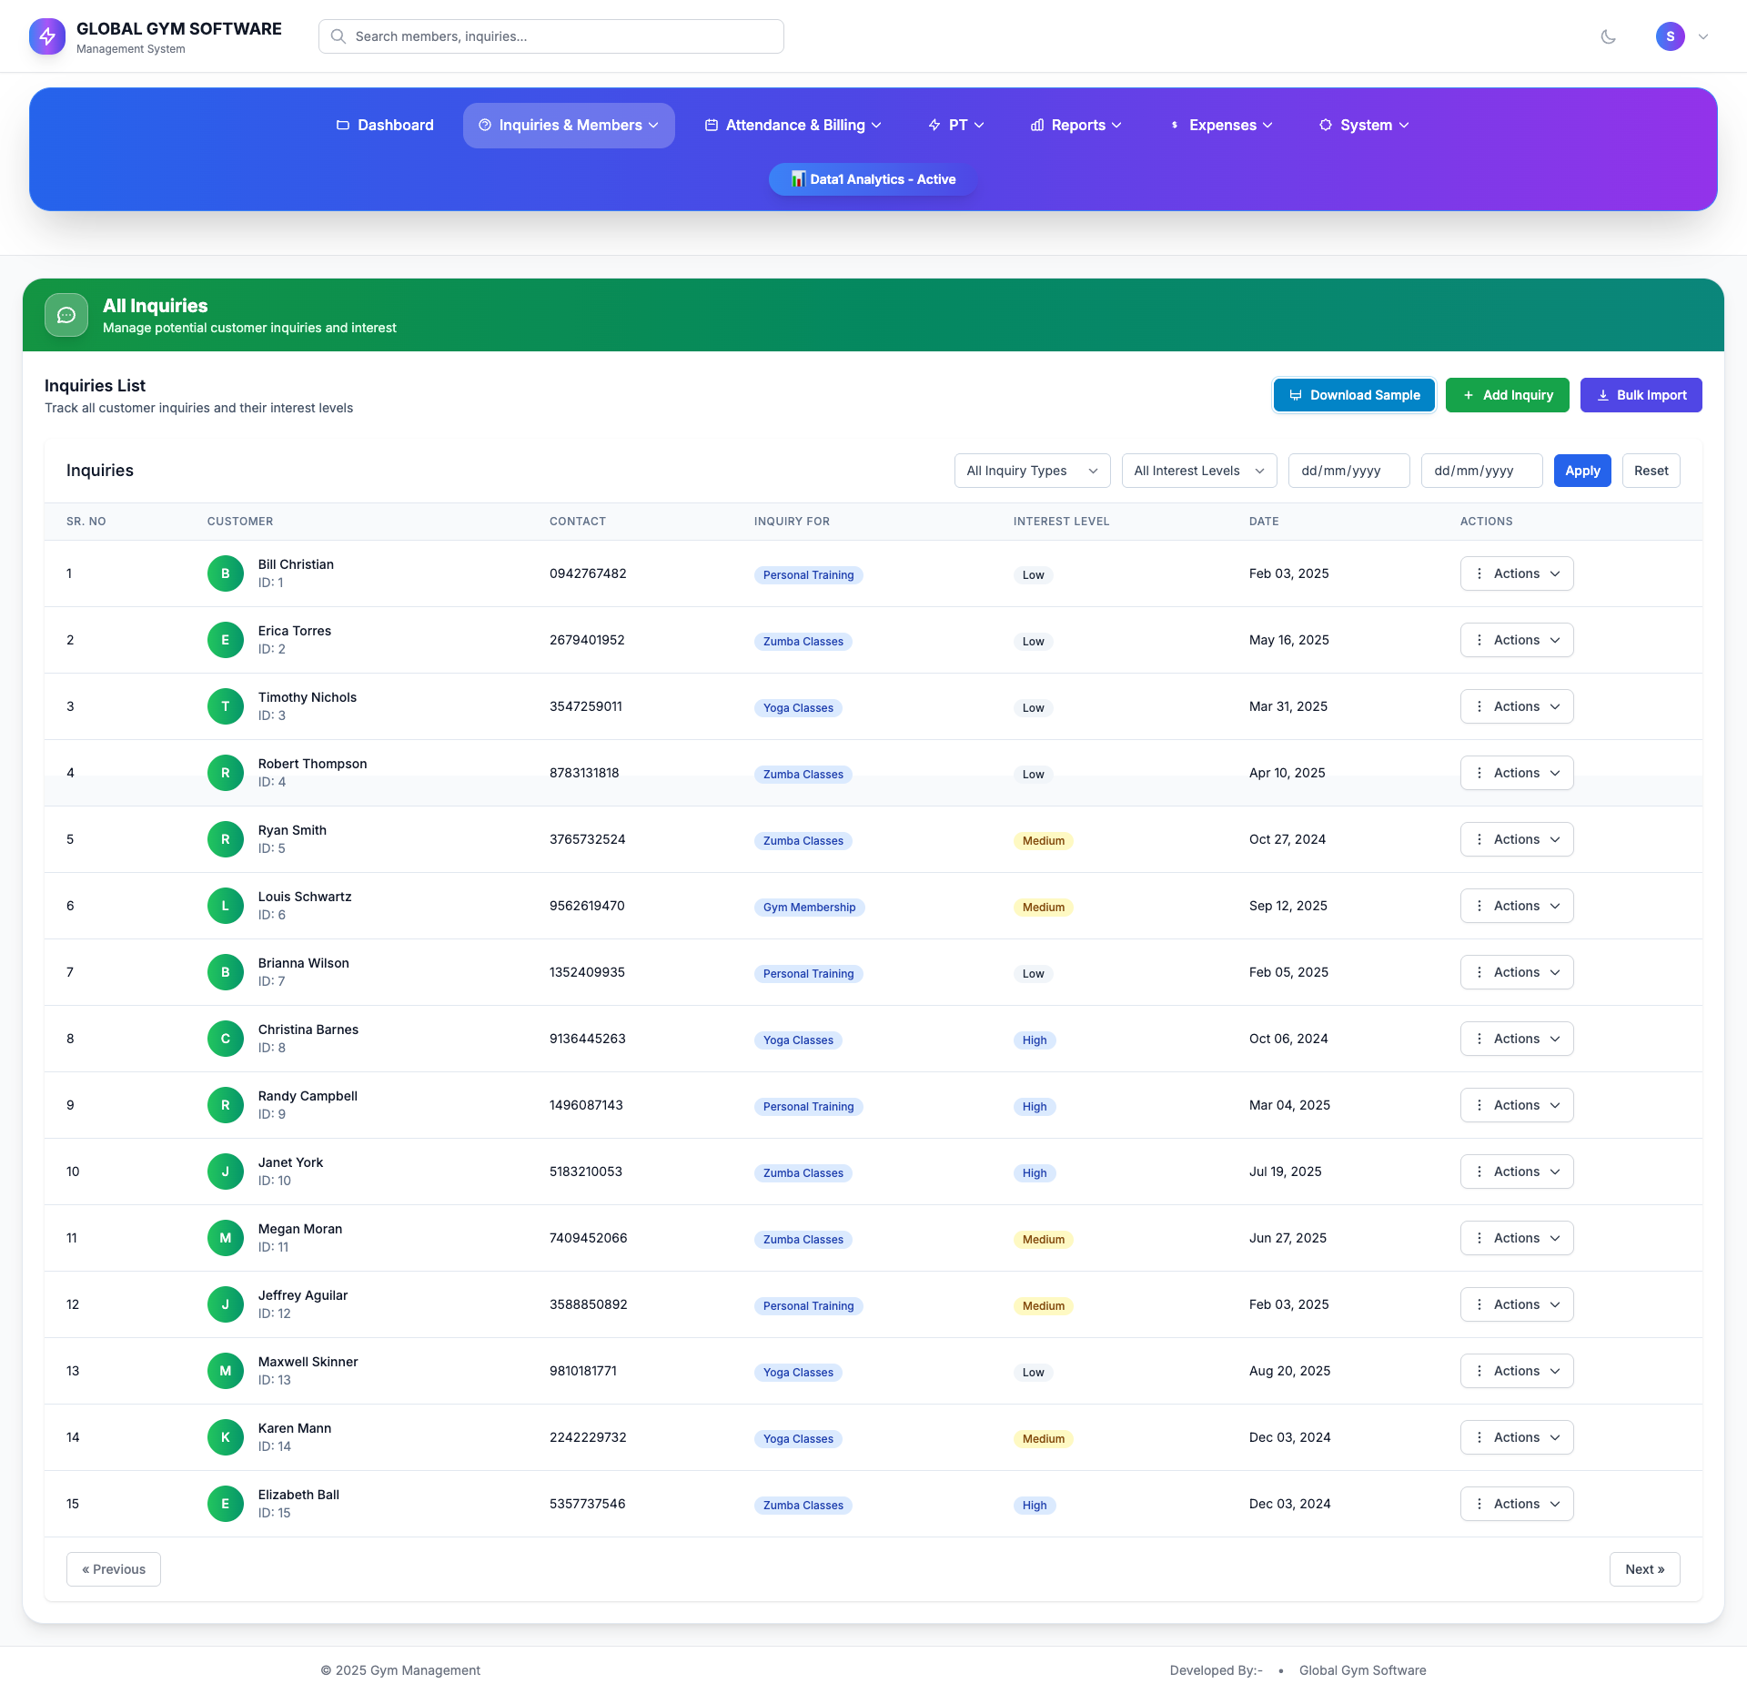Click Christina Barnes' C avatar

(226, 1039)
